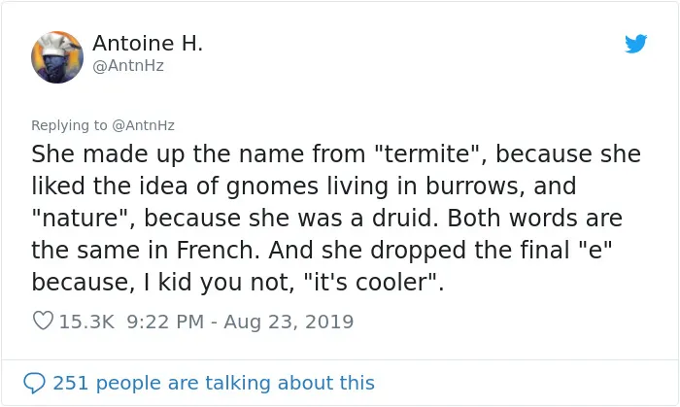
Task: Click the word "gnomes" in the tweet
Action: (x=272, y=187)
